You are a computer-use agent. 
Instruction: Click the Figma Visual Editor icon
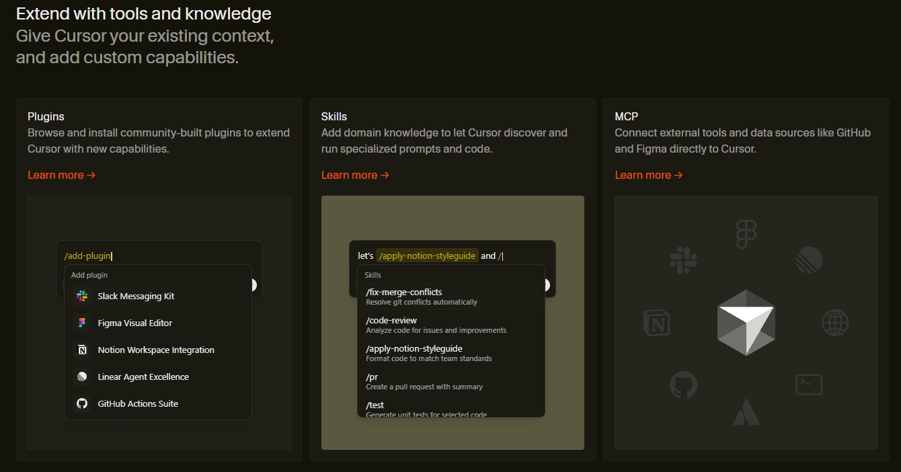[81, 323]
